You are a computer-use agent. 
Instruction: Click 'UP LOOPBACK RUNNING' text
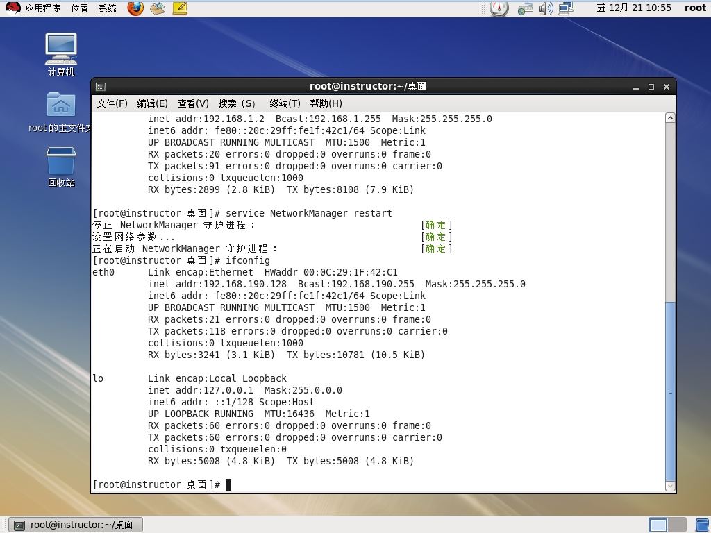201,414
